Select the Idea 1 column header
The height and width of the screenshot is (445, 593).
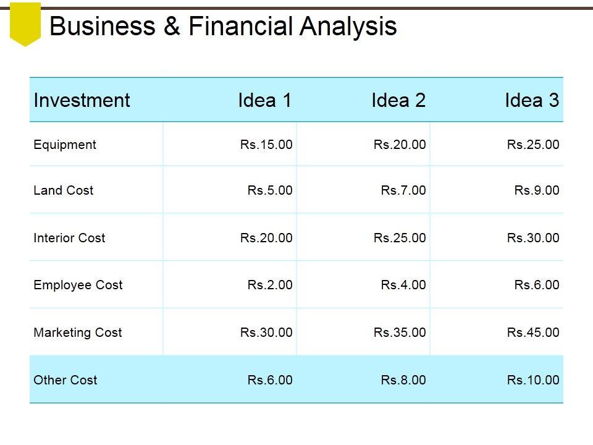point(264,100)
